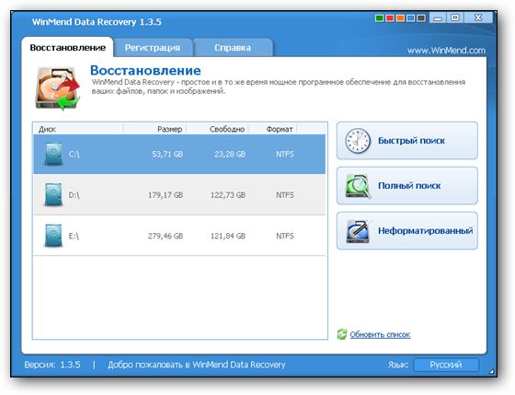Open the www.WinMend.com website link
Screen dimensions: 515x395
(446, 51)
